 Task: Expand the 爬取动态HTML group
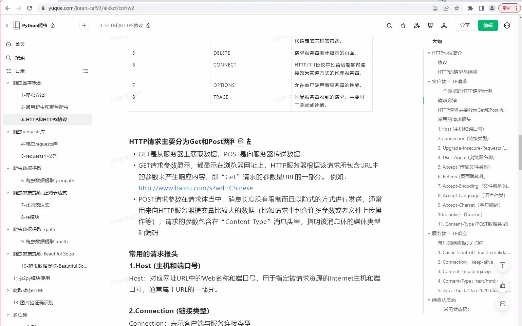tap(8, 290)
